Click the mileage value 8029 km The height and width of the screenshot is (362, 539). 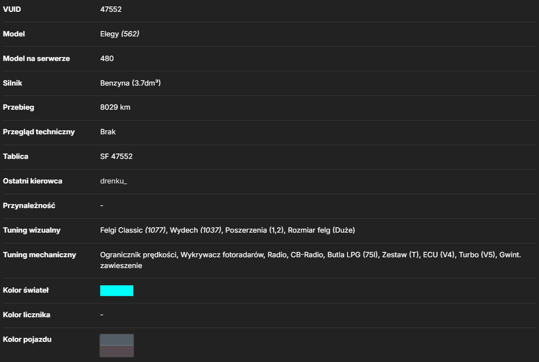(115, 108)
